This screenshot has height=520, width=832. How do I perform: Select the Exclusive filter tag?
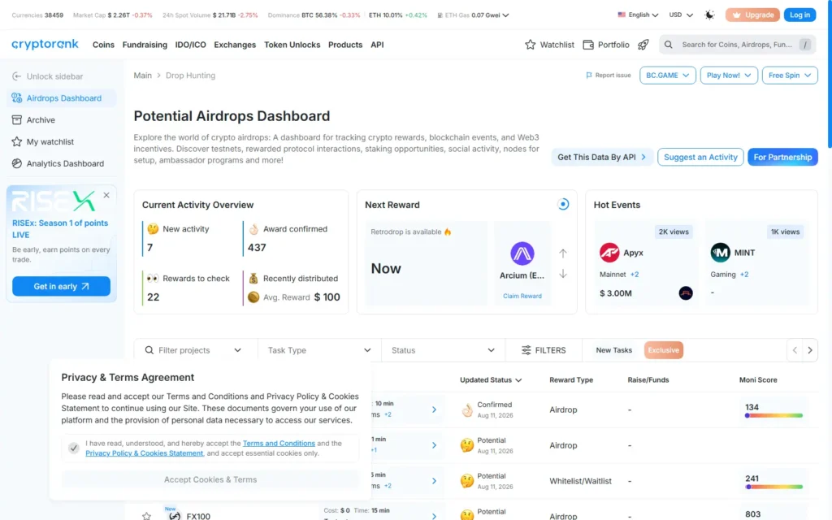pos(663,350)
